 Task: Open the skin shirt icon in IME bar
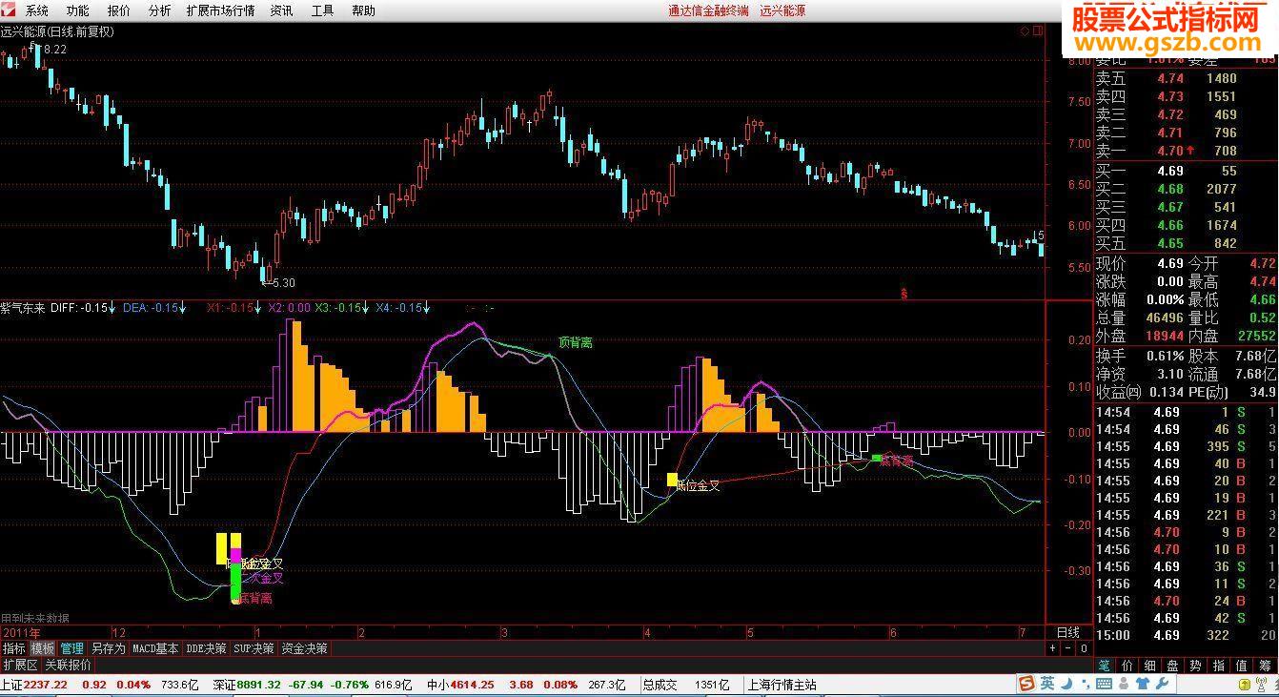pyautogui.click(x=1145, y=684)
